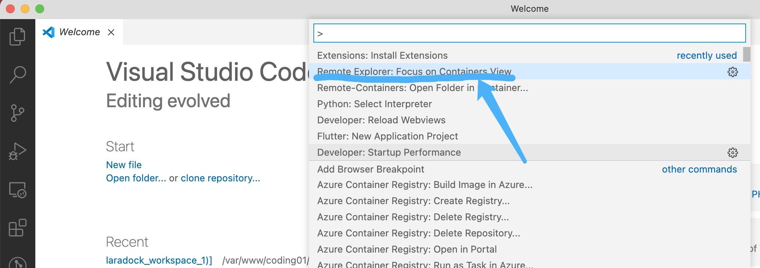Run Developer: Reload Webviews command
760x268 pixels.
(x=529, y=120)
